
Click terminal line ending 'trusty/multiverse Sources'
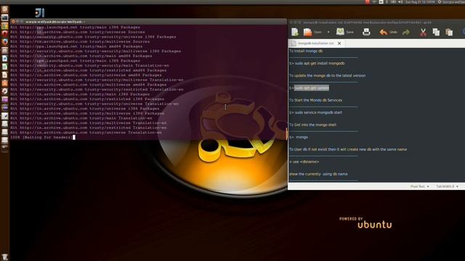click(x=80, y=41)
